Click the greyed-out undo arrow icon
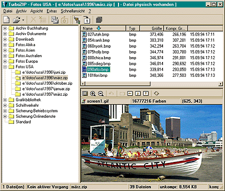Viewport: 225px width, 191px height. (x=111, y=94)
